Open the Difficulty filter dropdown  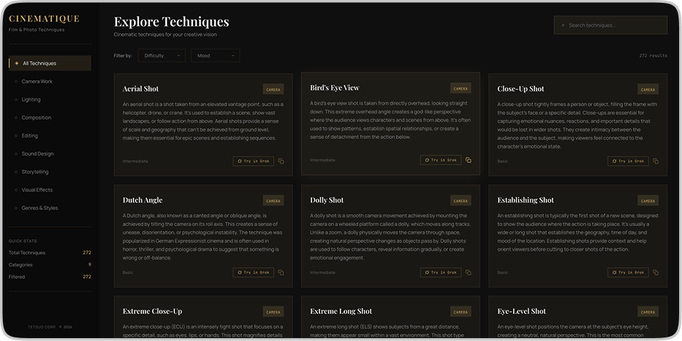pyautogui.click(x=162, y=55)
